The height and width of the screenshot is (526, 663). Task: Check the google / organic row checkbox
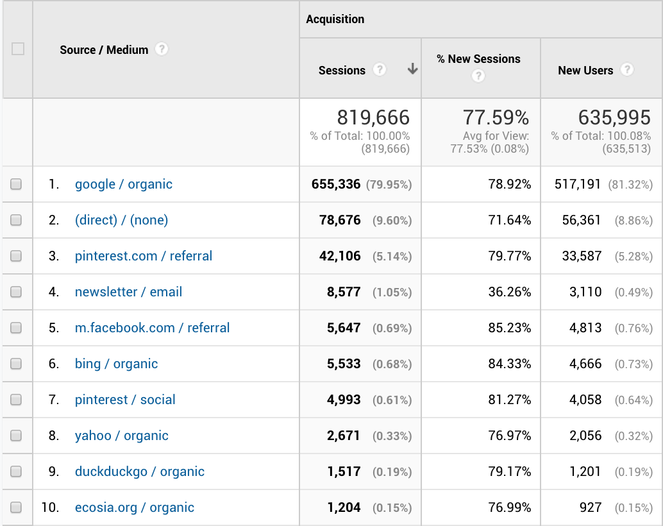16,184
